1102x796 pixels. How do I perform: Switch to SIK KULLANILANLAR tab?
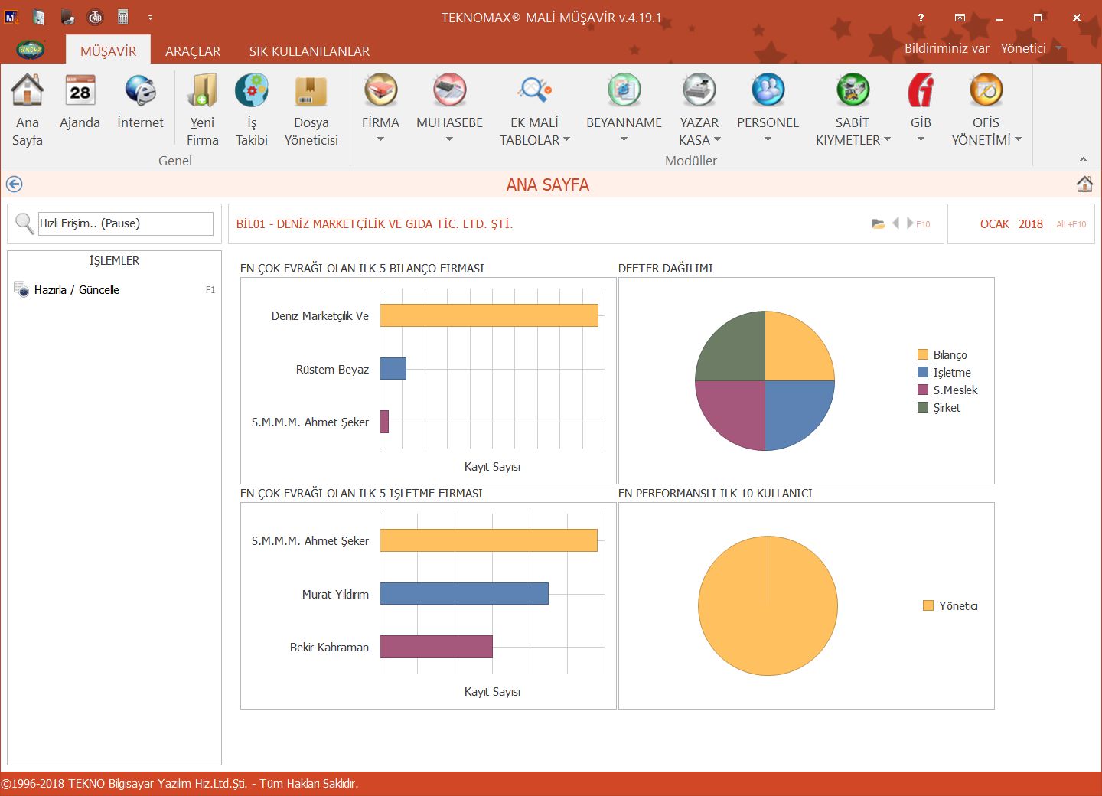pos(309,51)
